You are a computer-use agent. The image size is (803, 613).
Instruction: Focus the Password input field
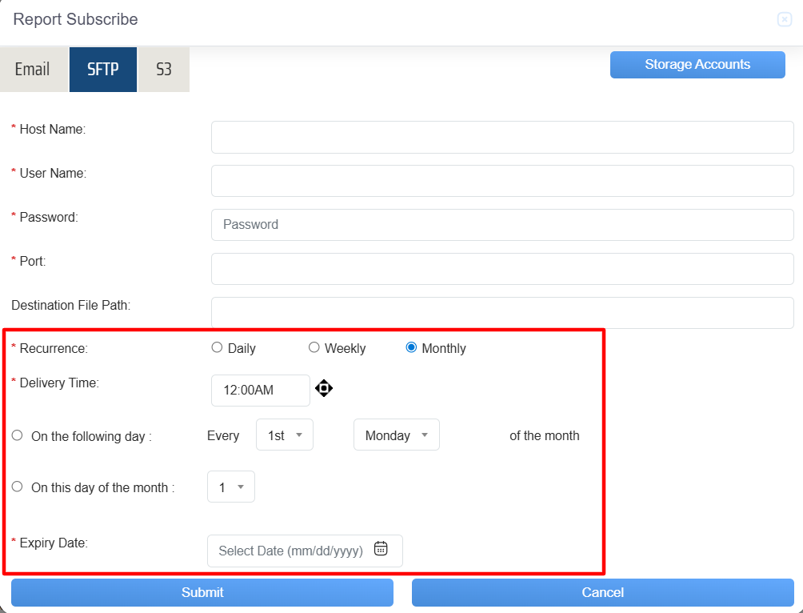502,225
